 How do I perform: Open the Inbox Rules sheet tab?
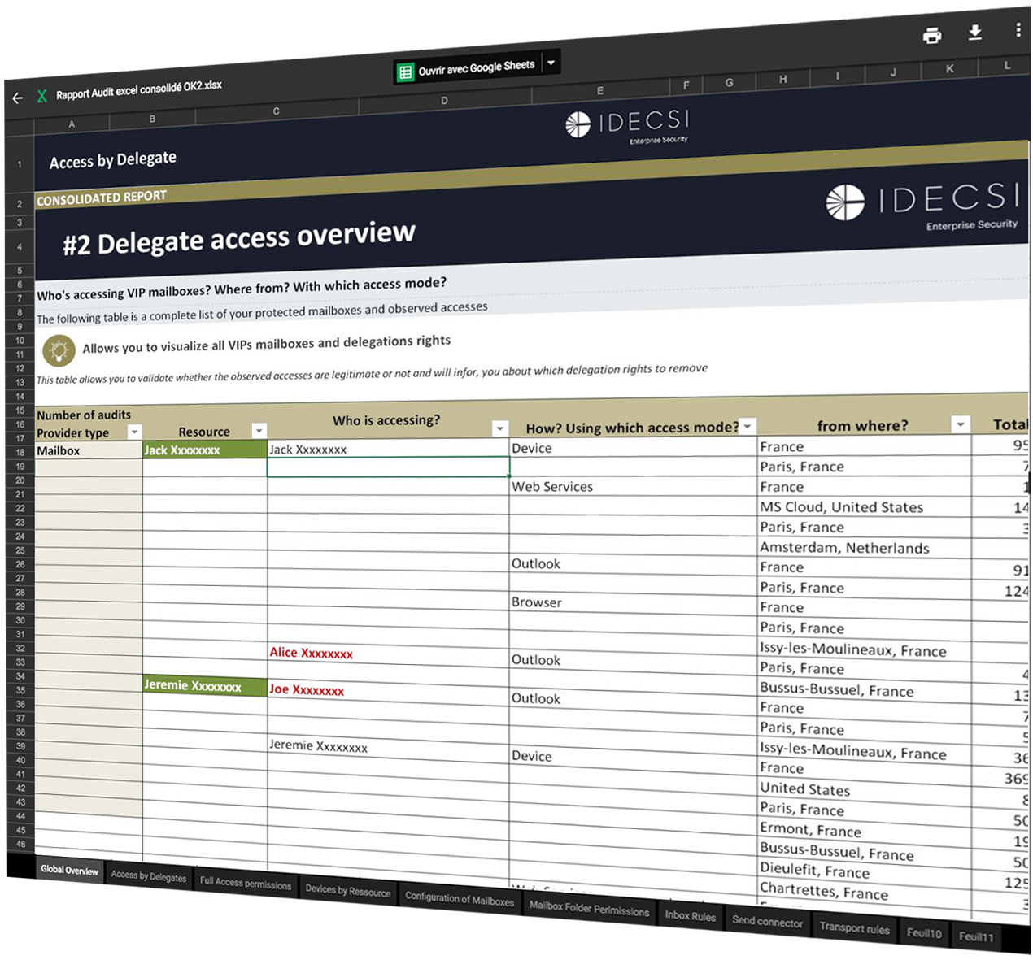point(690,916)
